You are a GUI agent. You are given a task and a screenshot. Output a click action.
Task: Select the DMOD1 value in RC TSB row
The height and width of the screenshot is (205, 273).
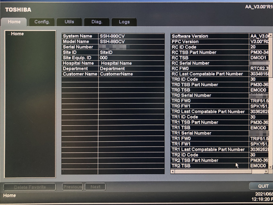pyautogui.click(x=259, y=58)
